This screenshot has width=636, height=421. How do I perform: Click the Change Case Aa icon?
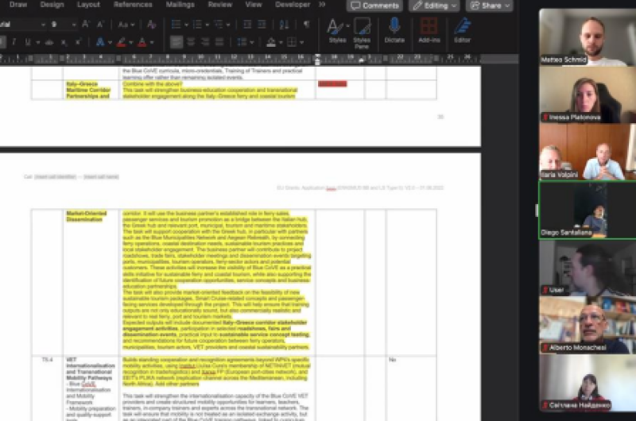click(x=123, y=25)
